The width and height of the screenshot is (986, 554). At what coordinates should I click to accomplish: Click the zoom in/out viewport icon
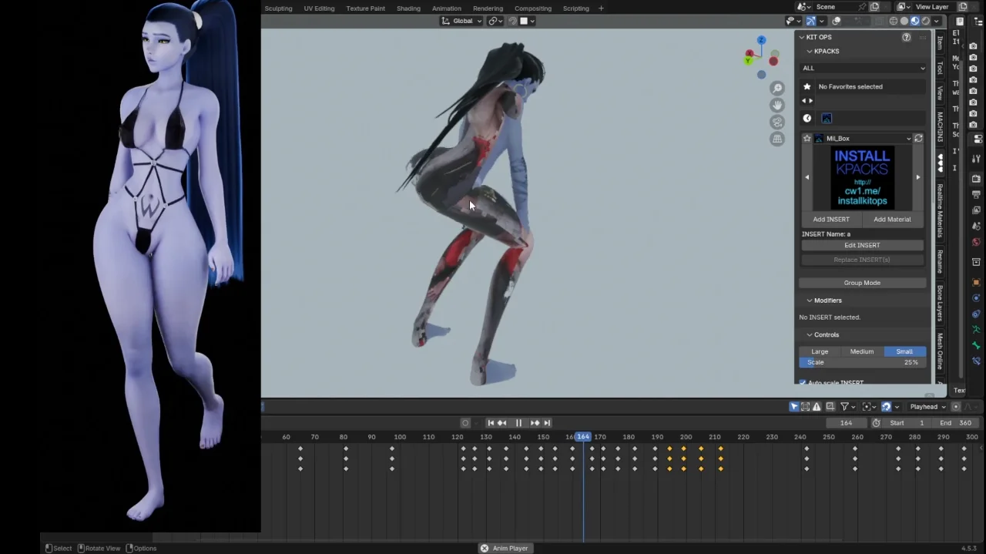(x=777, y=89)
